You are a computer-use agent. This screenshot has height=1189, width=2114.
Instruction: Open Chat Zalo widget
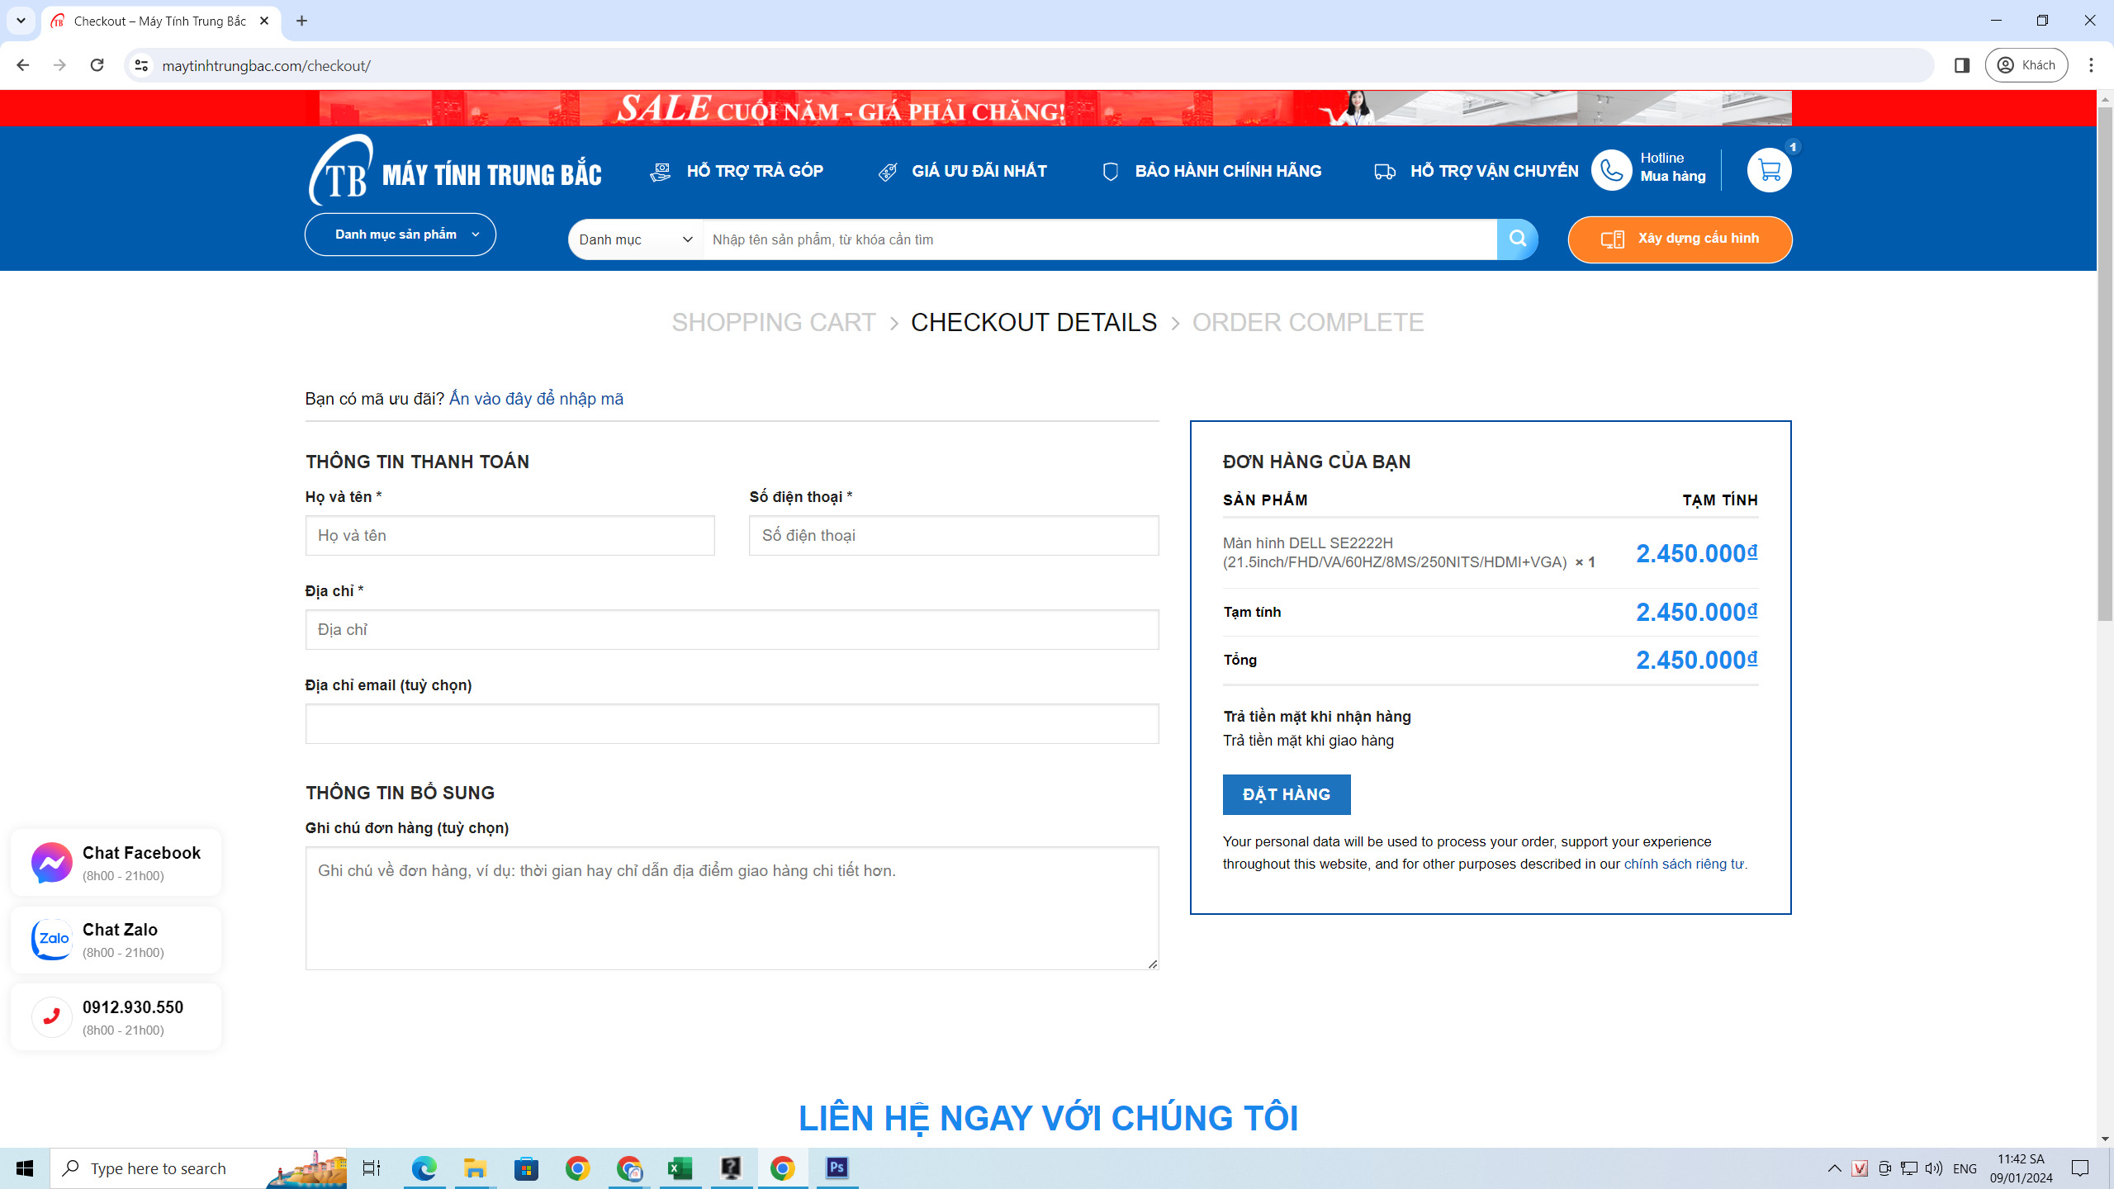116,940
